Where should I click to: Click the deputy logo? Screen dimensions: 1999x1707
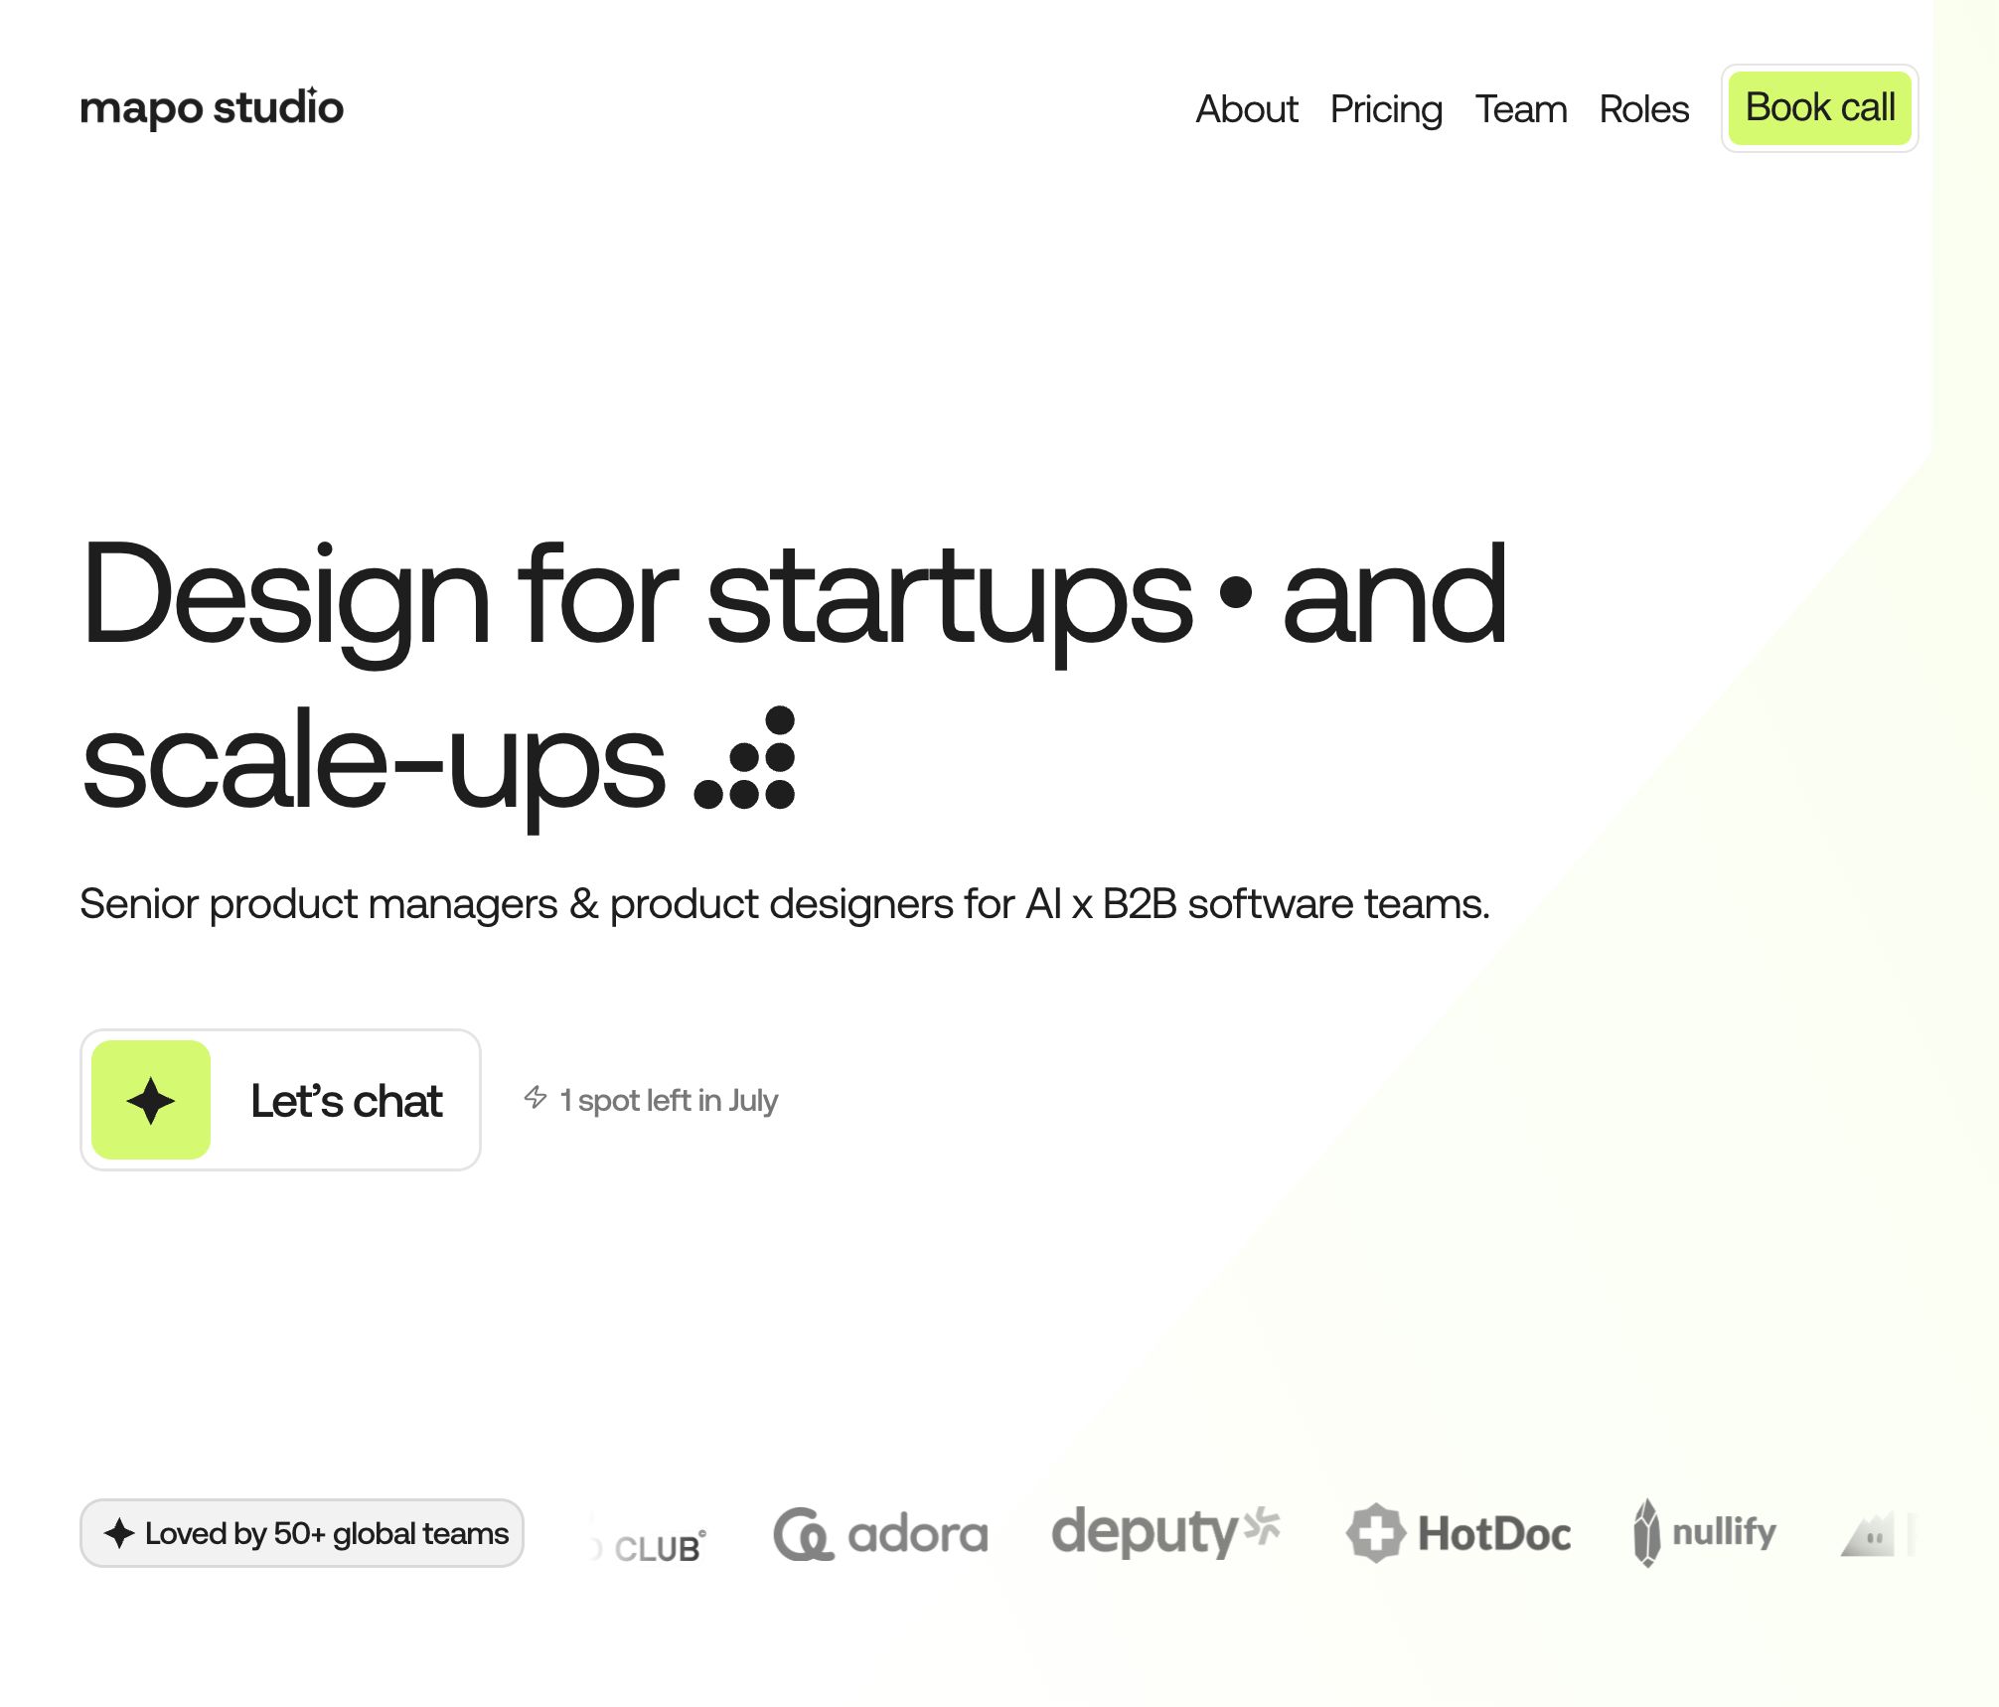coord(1166,1531)
